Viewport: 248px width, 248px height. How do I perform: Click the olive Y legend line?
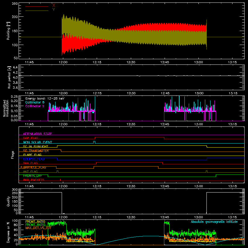pos(37,11)
